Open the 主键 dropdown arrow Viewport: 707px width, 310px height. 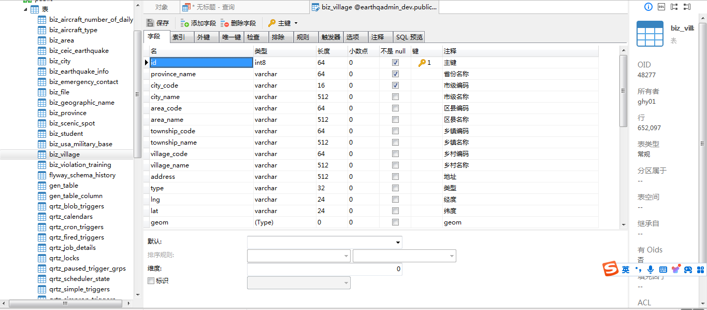point(296,23)
